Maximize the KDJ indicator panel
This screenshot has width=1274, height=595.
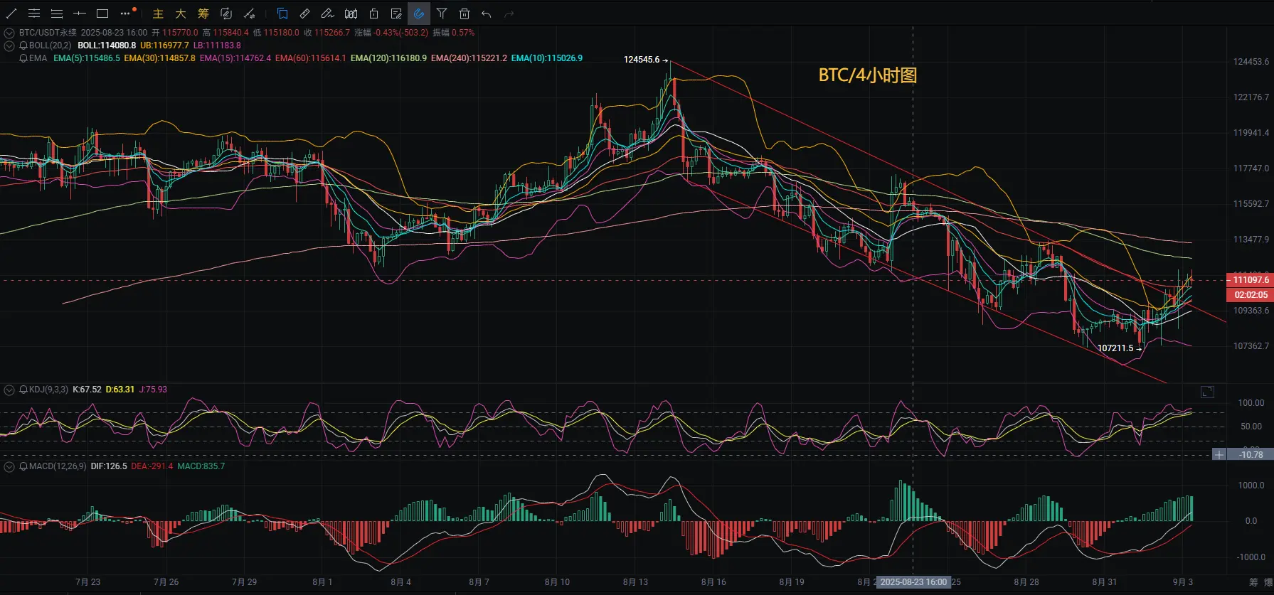(x=1207, y=392)
